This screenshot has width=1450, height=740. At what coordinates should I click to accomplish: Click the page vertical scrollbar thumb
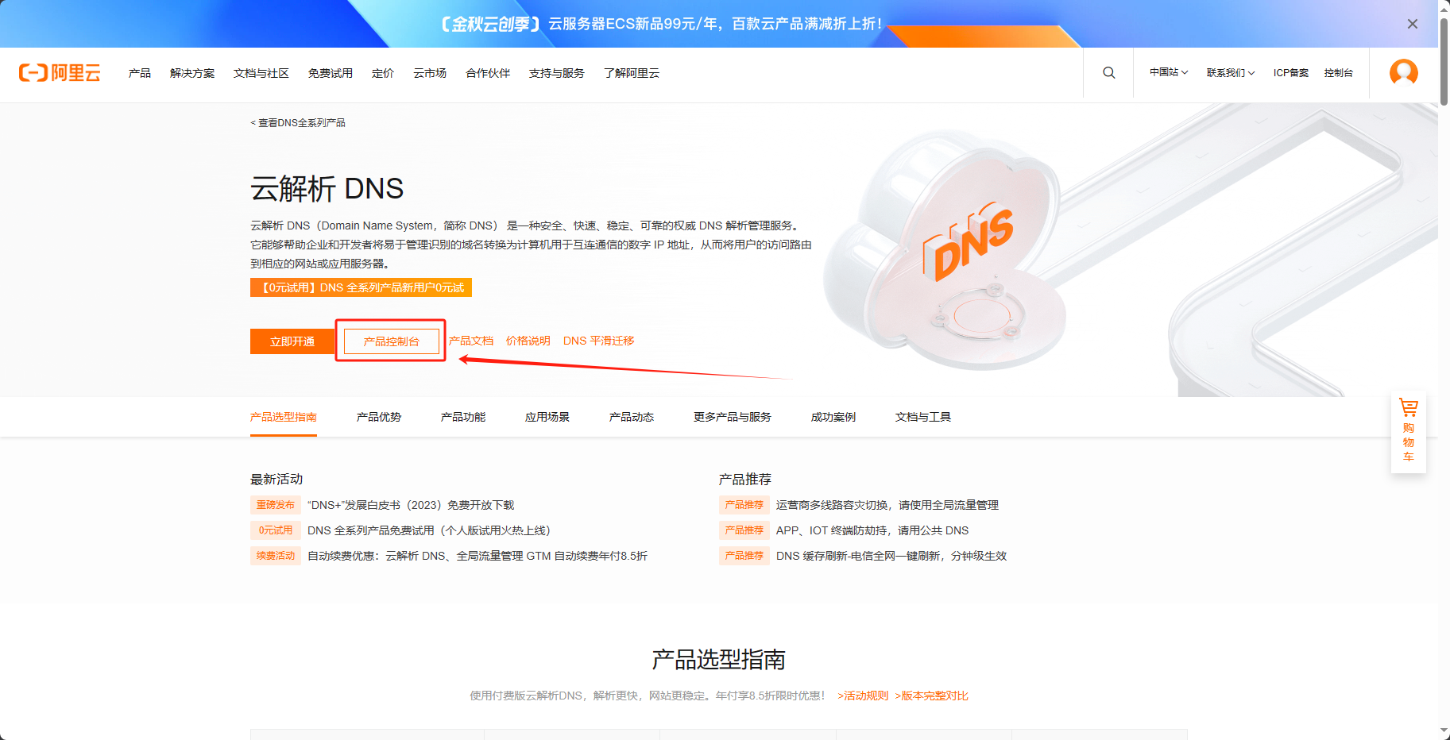pyautogui.click(x=1444, y=61)
